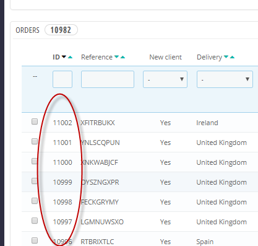Open the Delivery filter dropdown
Viewport: 258px width, 246px height.
(x=225, y=79)
